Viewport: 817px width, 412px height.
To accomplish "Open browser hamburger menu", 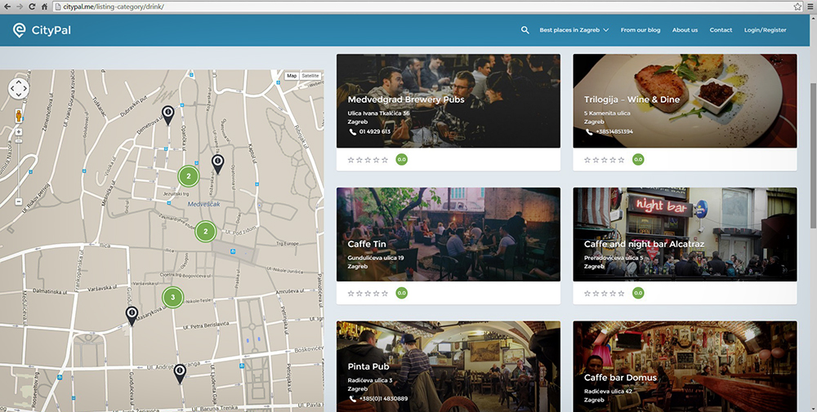I will point(809,7).
